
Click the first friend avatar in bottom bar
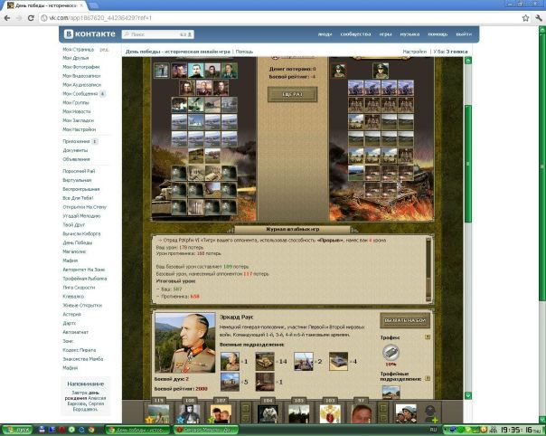pos(158,414)
